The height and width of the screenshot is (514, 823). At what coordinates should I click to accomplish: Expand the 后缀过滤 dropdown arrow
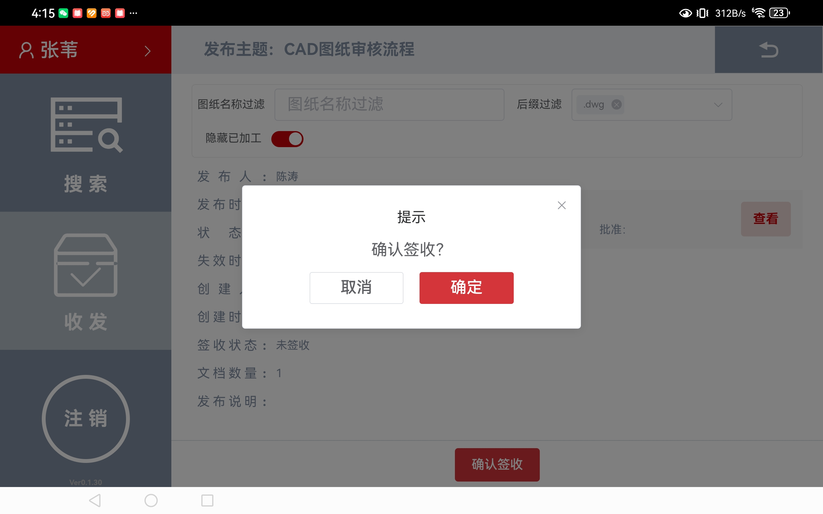pos(718,105)
